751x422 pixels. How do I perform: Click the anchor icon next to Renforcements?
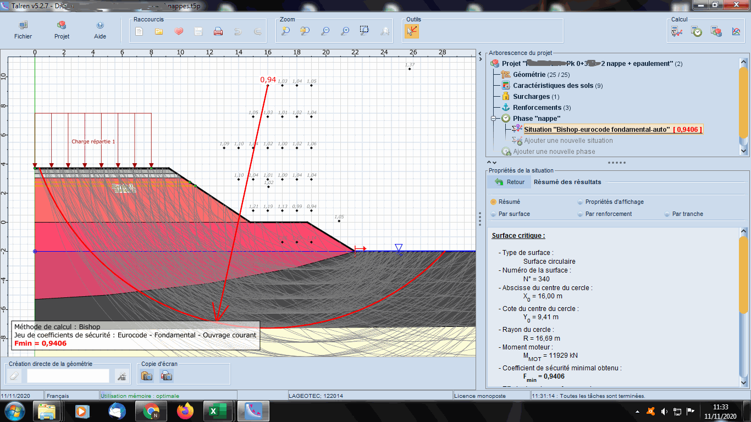click(506, 108)
